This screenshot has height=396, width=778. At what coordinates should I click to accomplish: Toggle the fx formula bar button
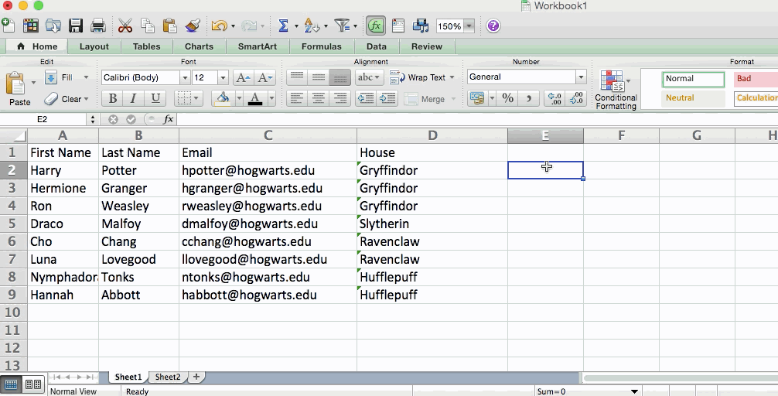376,26
